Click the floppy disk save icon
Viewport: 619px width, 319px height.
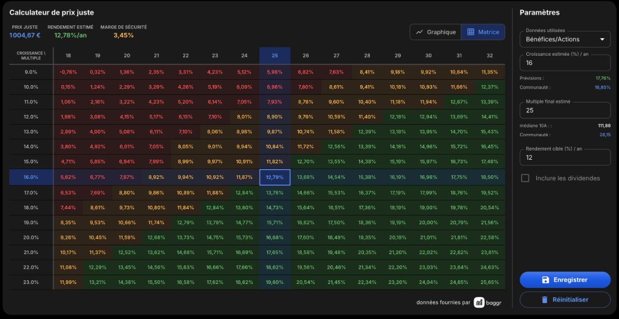click(545, 280)
